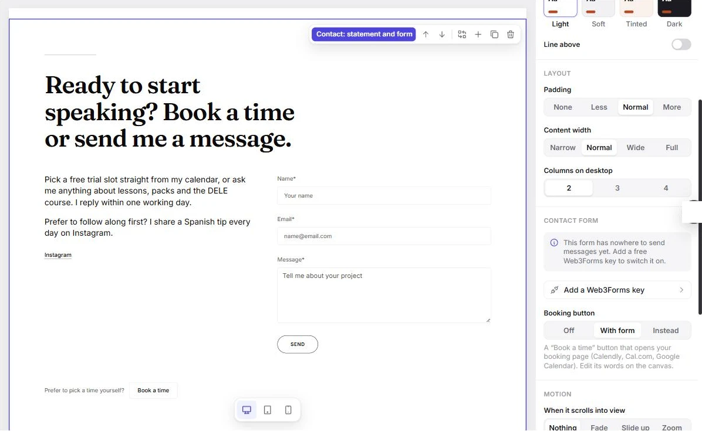
Task: Select Normal content width option
Action: 599,148
